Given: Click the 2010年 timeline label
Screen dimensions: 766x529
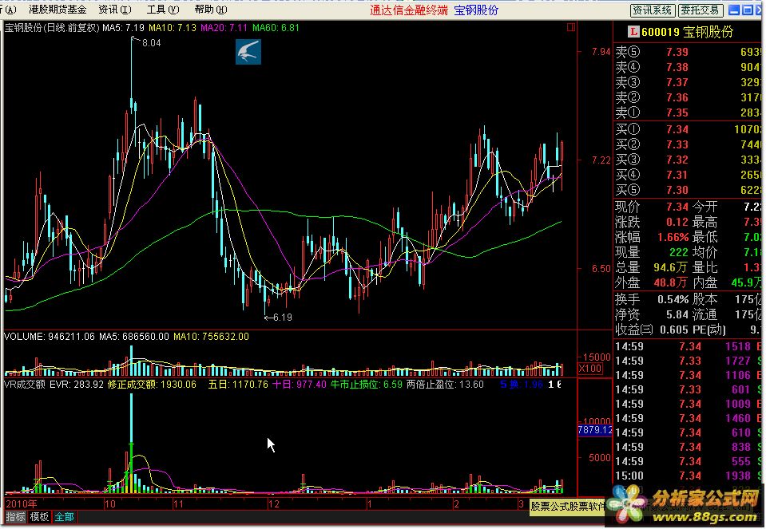Looking at the screenshot, I should coord(21,503).
